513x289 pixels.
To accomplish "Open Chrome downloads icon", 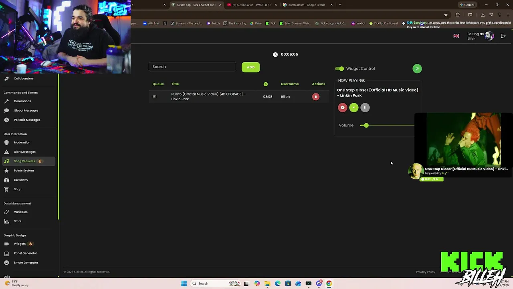I will point(483,15).
